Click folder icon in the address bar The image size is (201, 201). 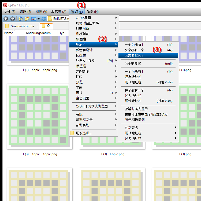click(x=50, y=19)
